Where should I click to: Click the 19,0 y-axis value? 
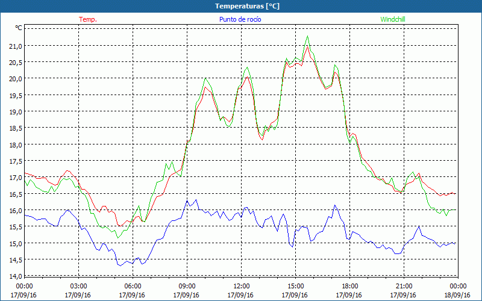(x=16, y=112)
